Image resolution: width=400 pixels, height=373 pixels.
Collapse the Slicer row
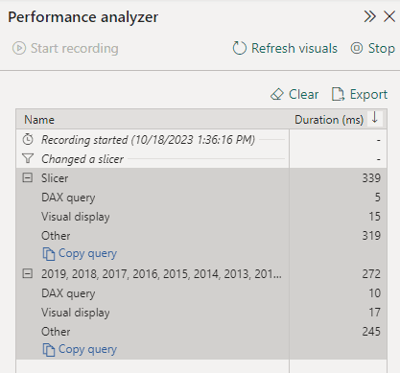tap(28, 177)
